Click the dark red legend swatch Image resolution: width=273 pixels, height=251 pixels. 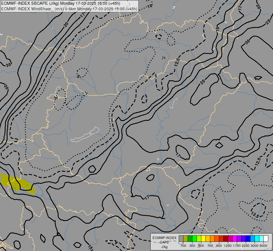[x=226, y=239]
